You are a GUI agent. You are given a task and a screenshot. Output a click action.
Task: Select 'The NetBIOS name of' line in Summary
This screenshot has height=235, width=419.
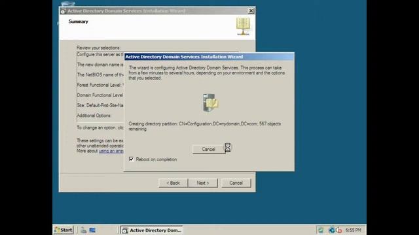100,75
